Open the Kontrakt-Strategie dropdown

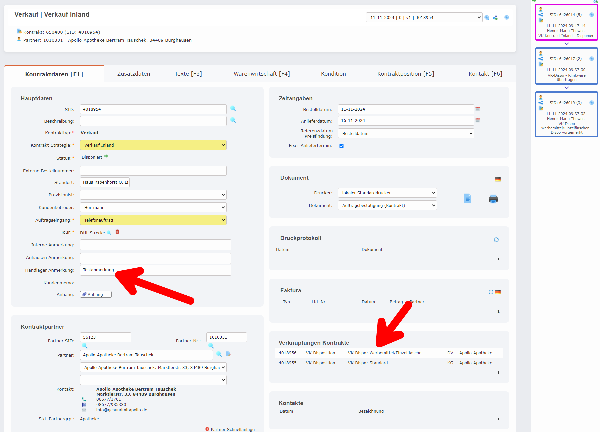(x=153, y=145)
